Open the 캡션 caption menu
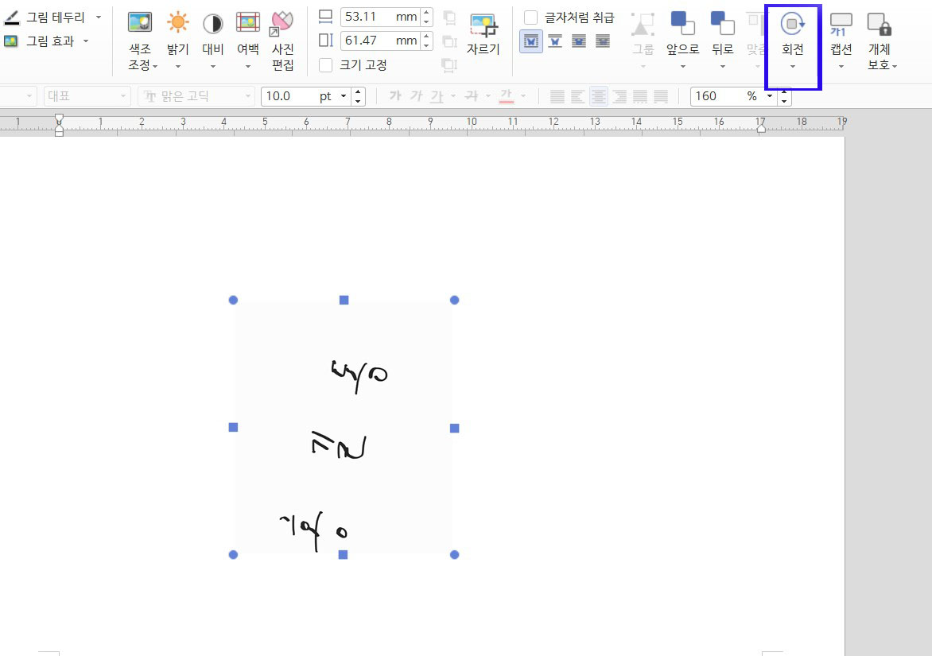This screenshot has width=932, height=656. [841, 41]
